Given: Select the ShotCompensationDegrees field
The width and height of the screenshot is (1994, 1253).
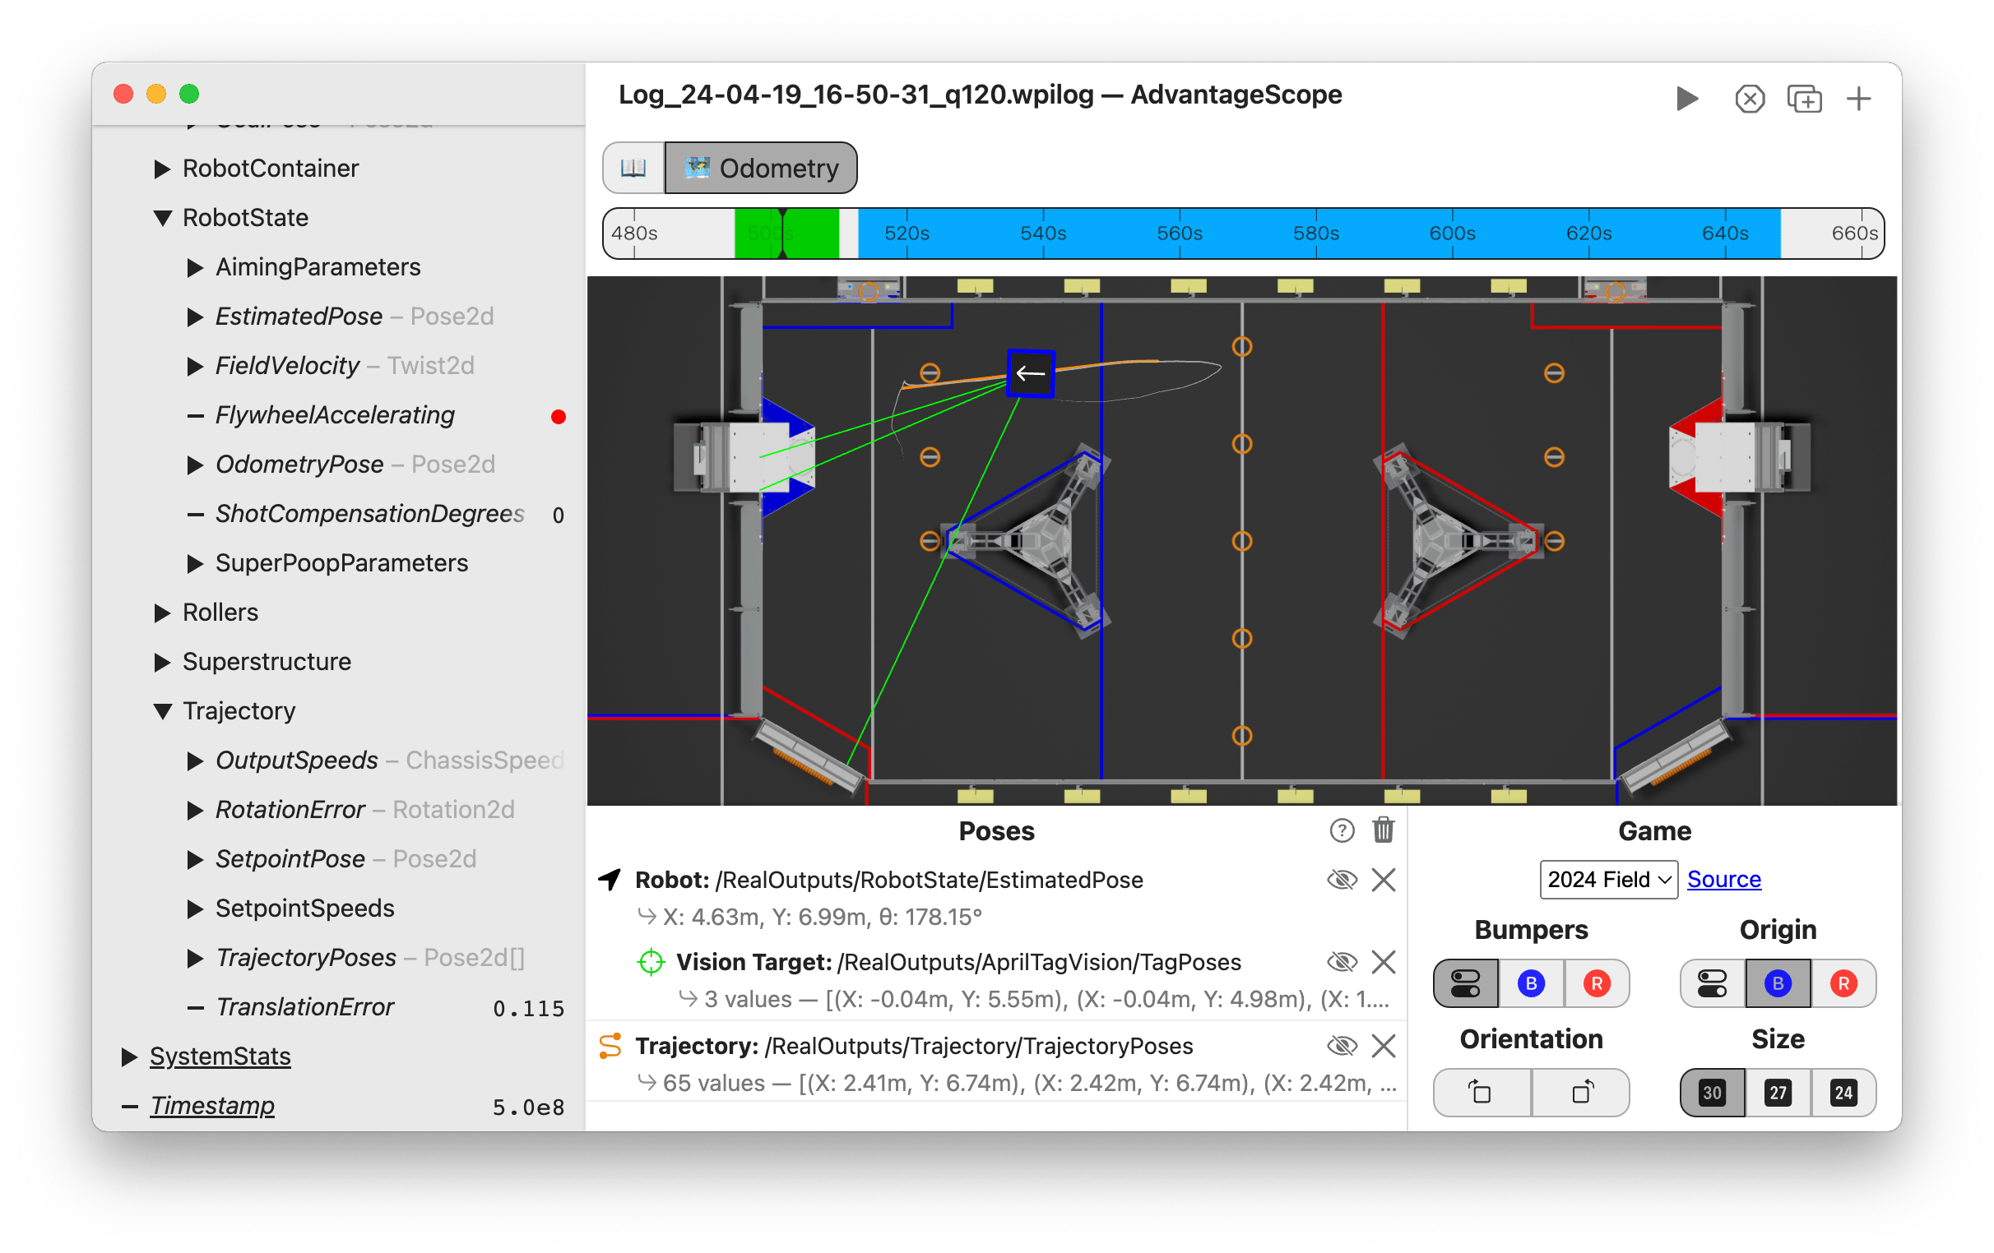Looking at the screenshot, I should (370, 514).
